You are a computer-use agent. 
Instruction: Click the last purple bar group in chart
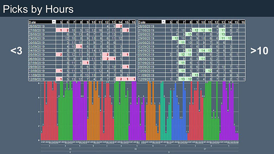click(x=228, y=114)
